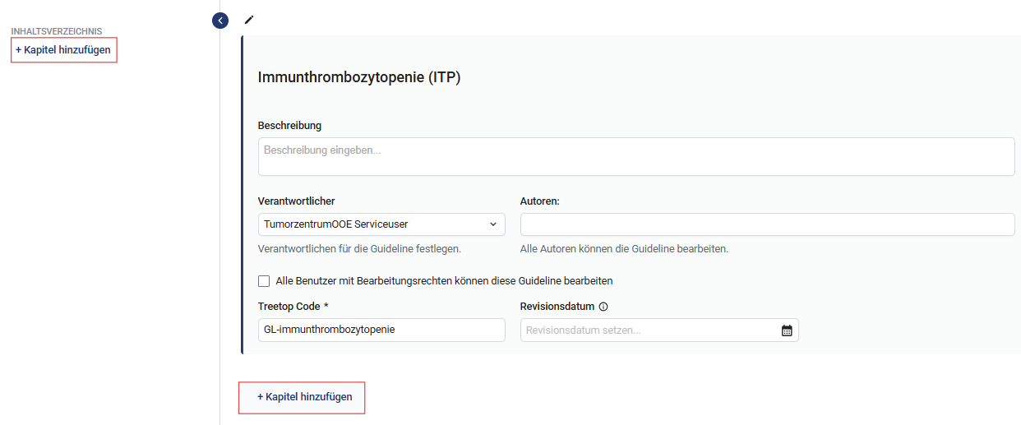Open the calendar picker for Revisionsdatum
The image size is (1021, 425).
(x=787, y=330)
